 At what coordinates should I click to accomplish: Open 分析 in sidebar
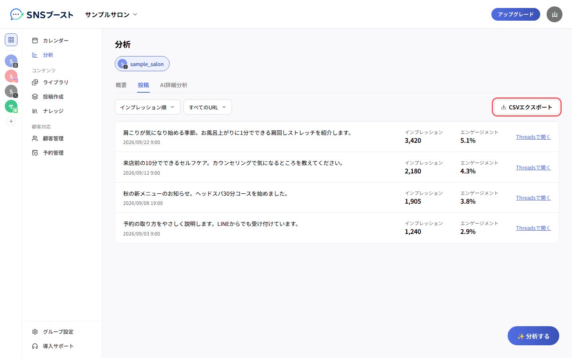click(x=62, y=55)
